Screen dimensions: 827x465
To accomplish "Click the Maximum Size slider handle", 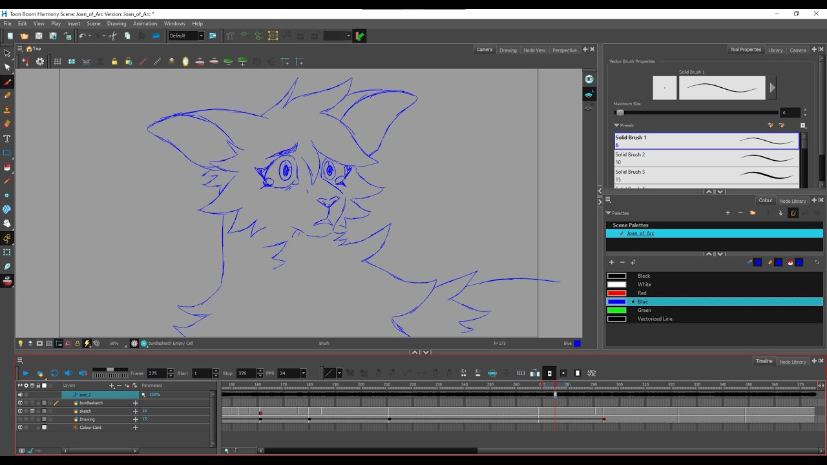I will [x=620, y=112].
